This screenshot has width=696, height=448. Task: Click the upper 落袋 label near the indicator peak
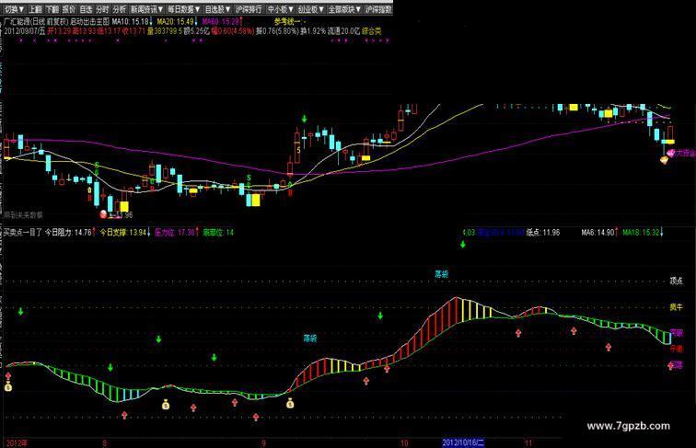(x=441, y=274)
